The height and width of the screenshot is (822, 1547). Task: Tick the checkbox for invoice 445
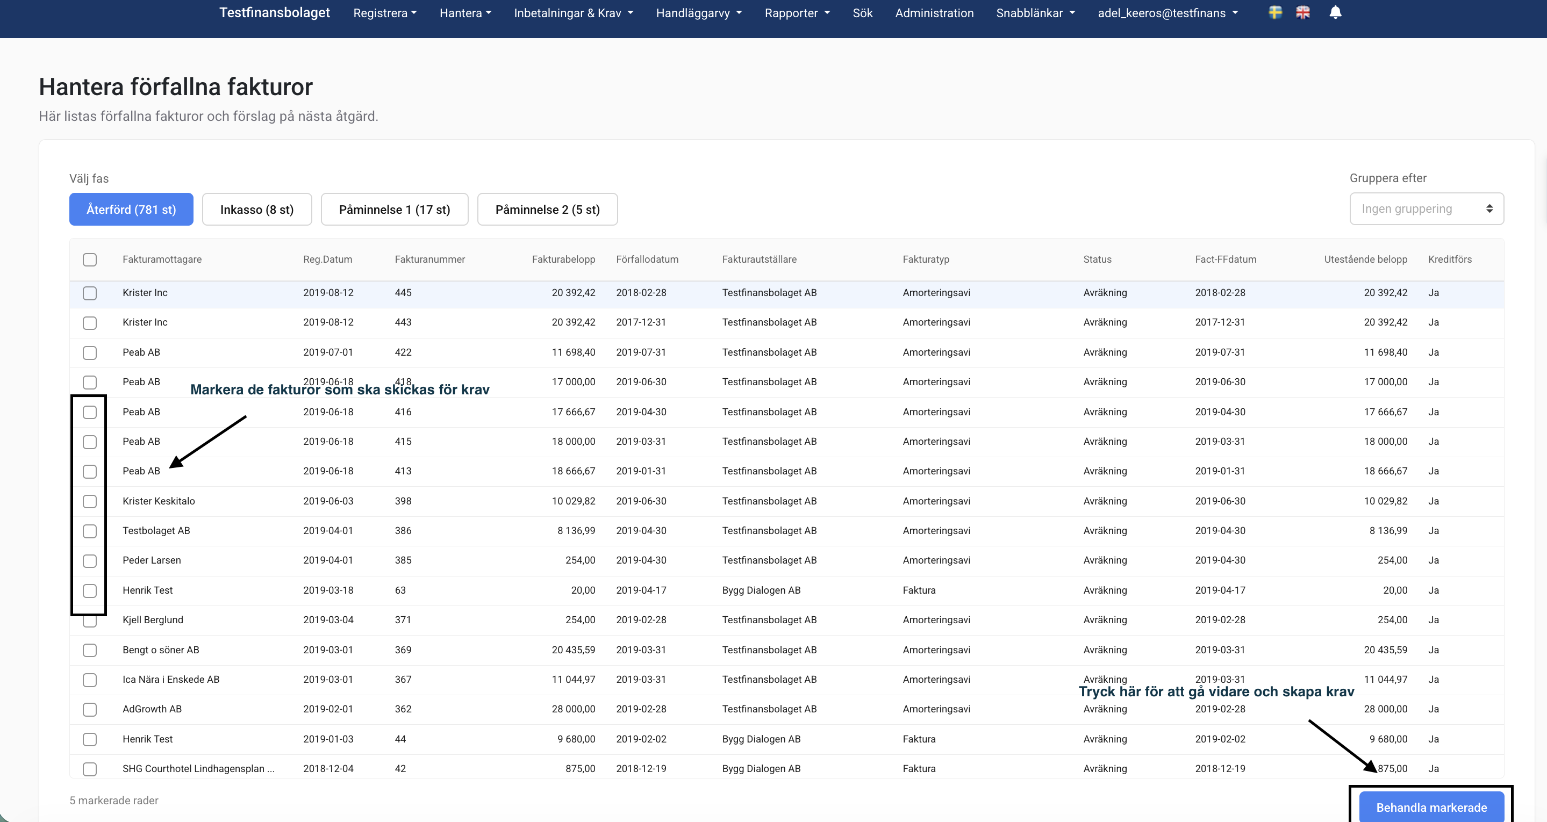pos(89,293)
